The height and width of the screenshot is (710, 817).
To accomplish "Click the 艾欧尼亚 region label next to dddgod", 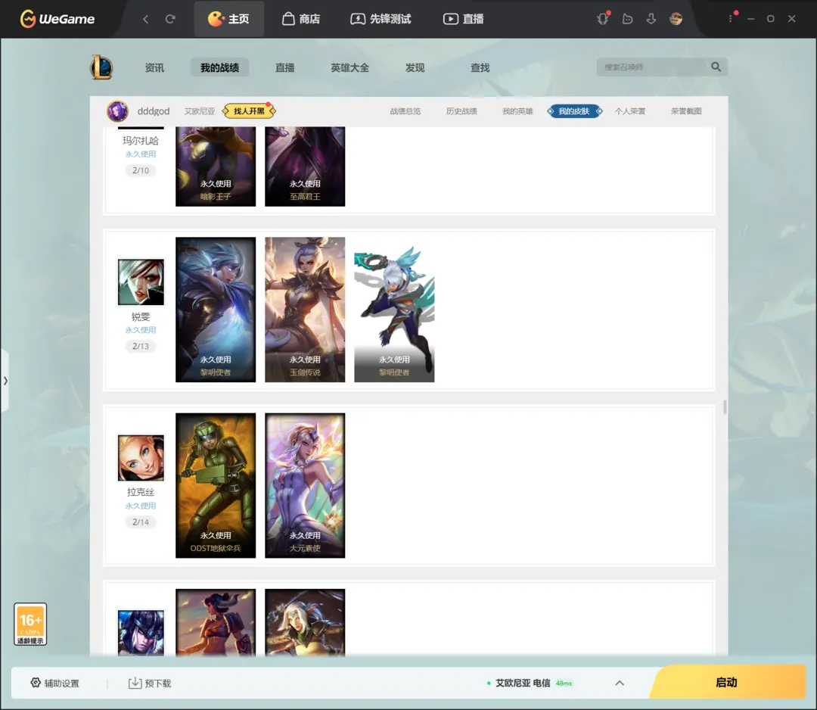I will pyautogui.click(x=200, y=111).
